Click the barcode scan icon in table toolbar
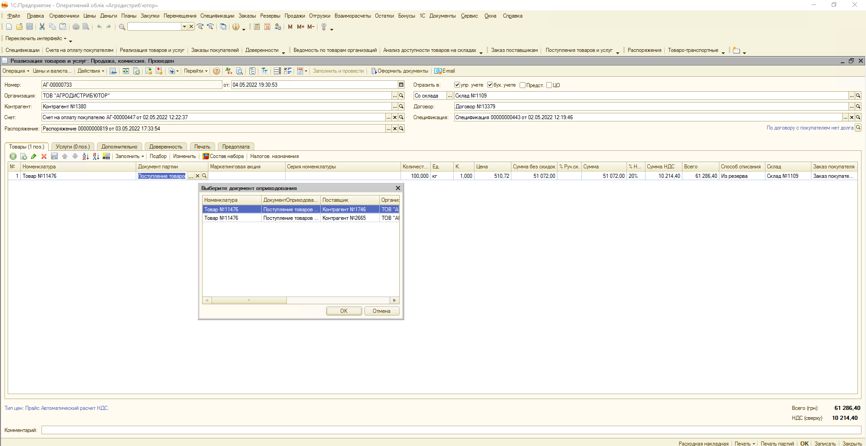Screen dimensions: 866x446 pos(106,157)
